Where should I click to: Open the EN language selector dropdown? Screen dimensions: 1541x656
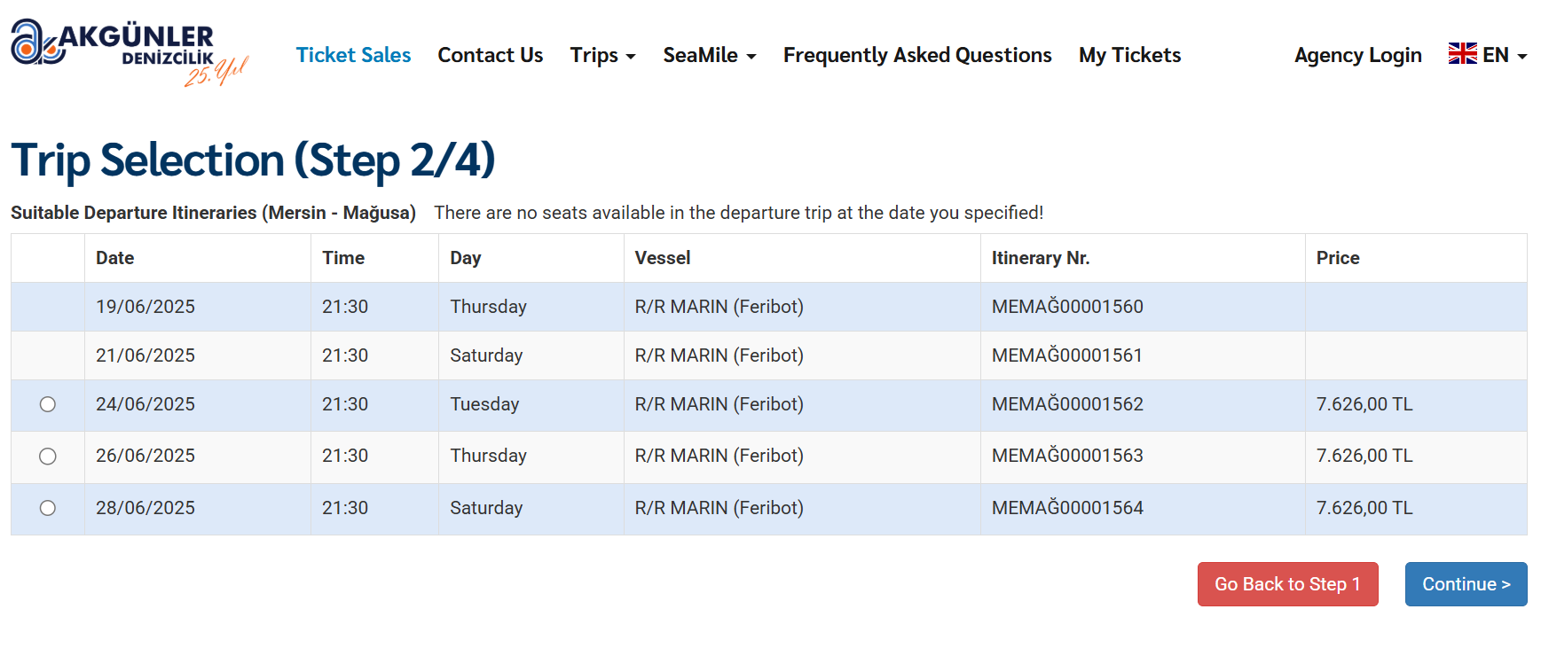click(x=1505, y=55)
